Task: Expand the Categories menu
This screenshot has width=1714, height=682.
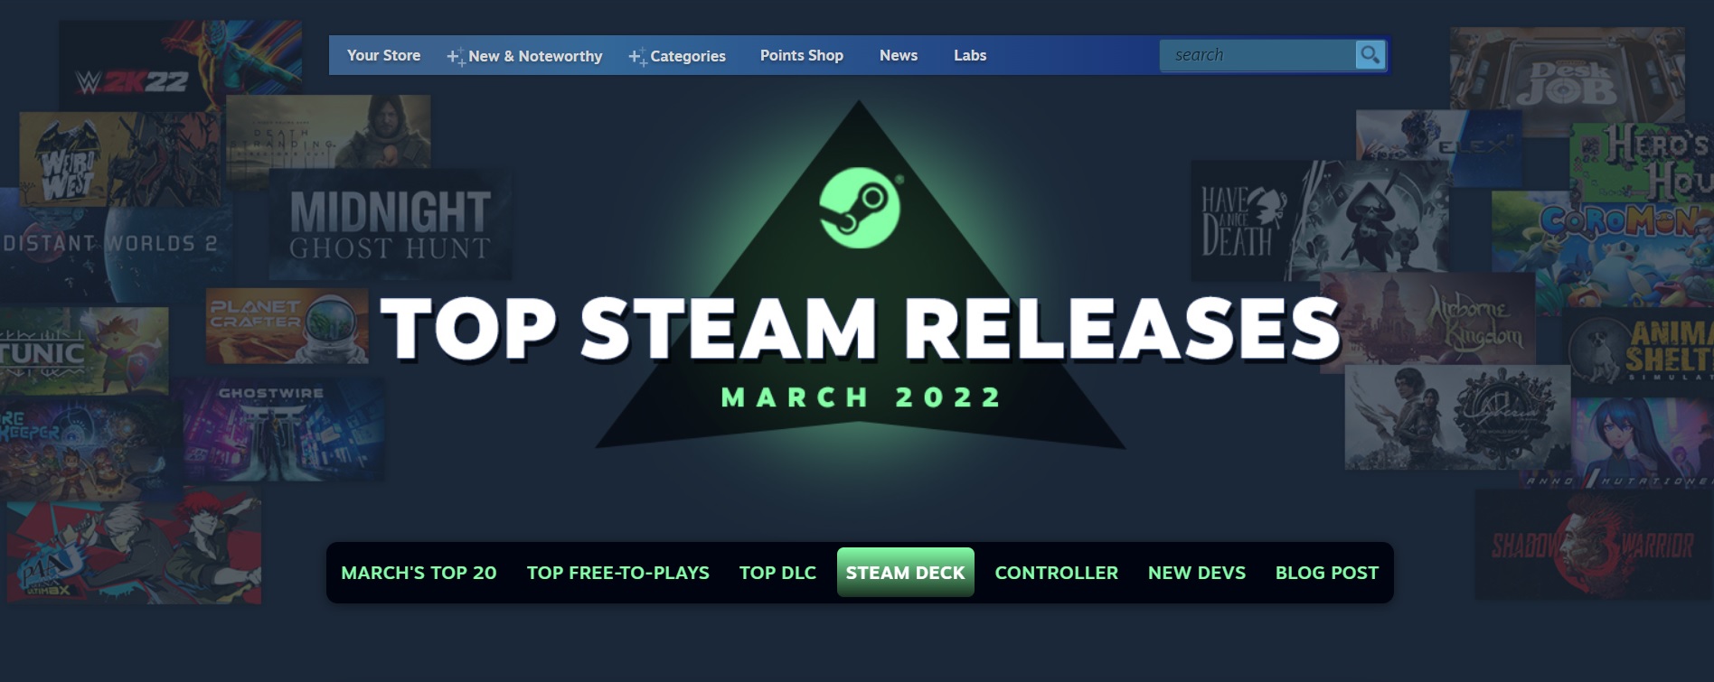Action: [688, 56]
